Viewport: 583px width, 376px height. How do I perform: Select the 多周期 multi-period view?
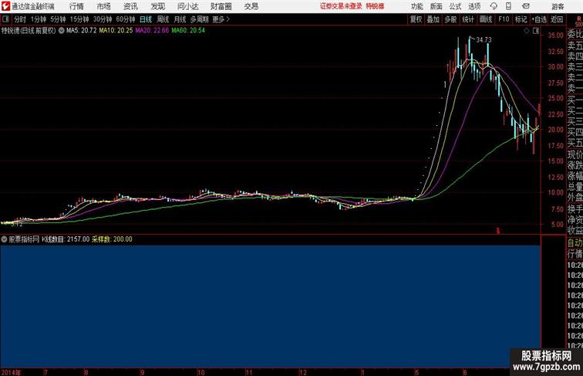pyautogui.click(x=200, y=19)
